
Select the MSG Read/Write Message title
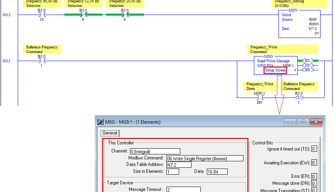(273, 61)
